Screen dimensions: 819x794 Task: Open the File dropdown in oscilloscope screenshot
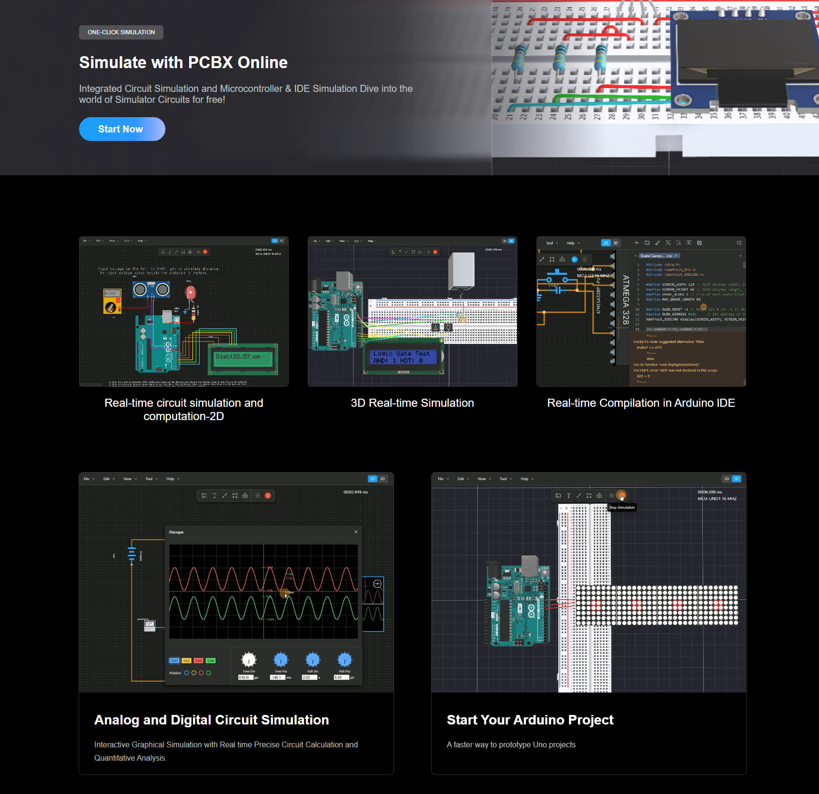[x=89, y=479]
